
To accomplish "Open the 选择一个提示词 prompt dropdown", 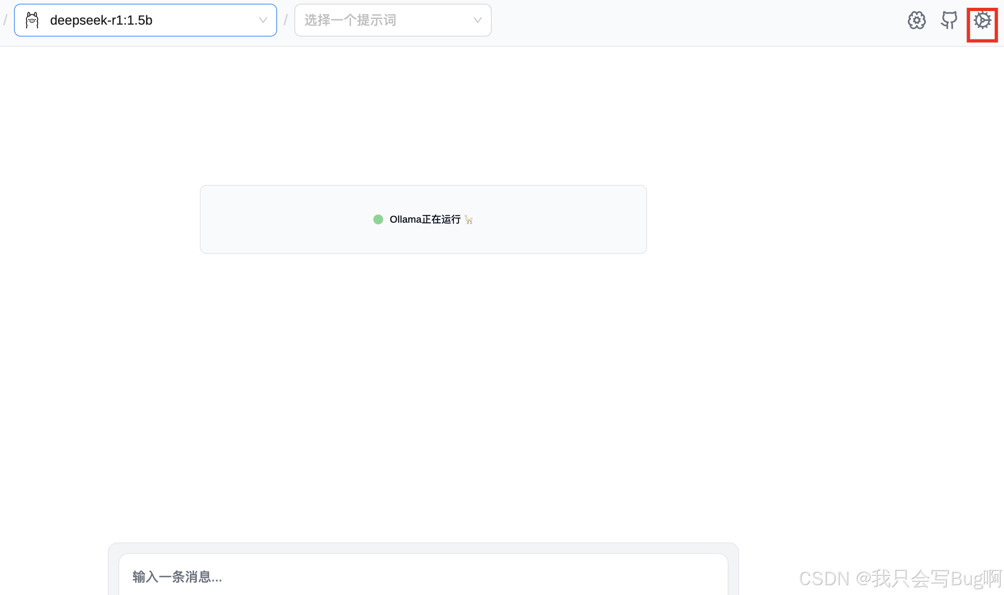I will [x=393, y=20].
